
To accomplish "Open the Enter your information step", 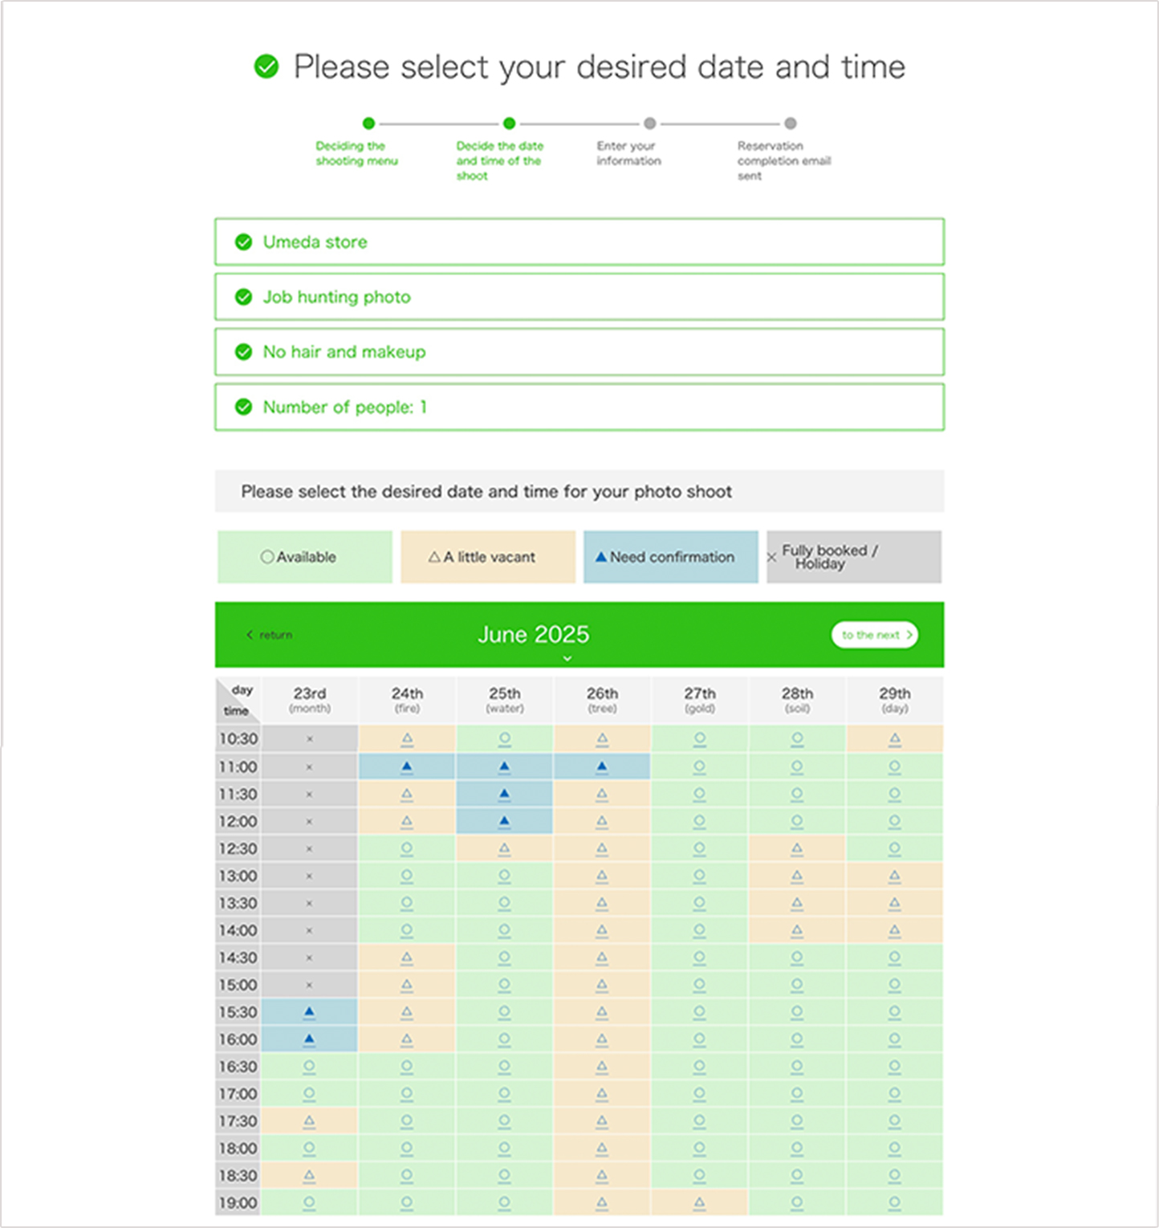I will [649, 124].
